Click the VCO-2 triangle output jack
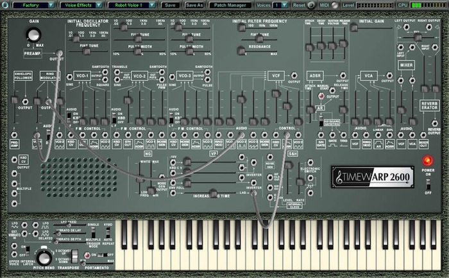The height and width of the screenshot is (278, 449). pyautogui.click(x=117, y=72)
